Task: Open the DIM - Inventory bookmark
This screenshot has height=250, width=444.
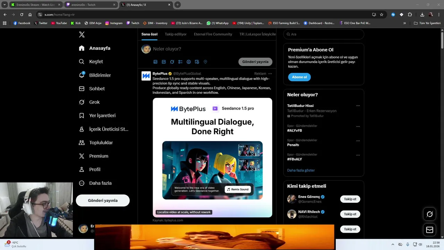Action: point(155,23)
